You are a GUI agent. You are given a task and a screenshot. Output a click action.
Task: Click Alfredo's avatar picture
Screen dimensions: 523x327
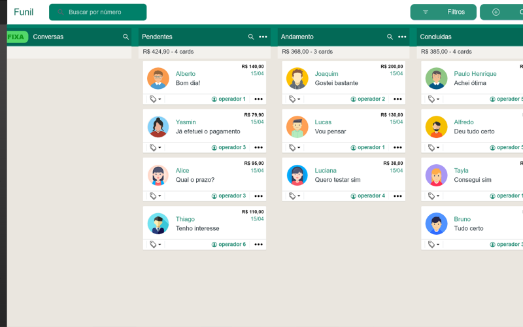pos(436,127)
